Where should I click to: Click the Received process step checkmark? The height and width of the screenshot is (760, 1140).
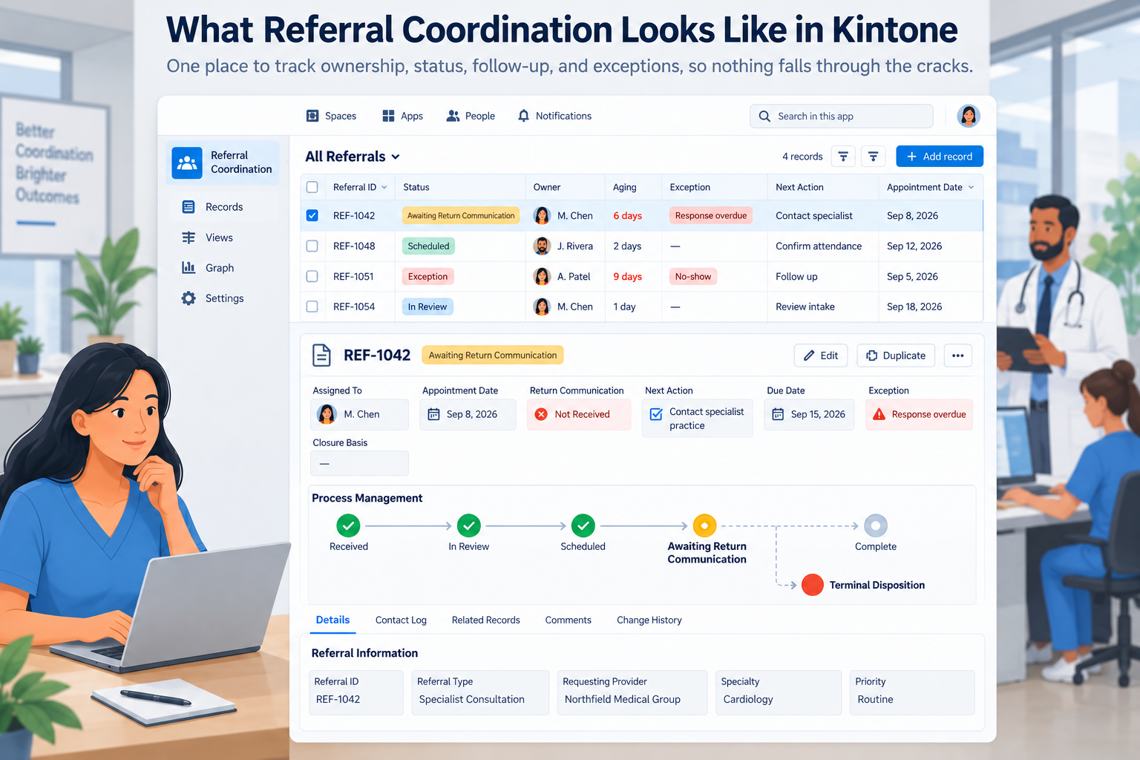[x=348, y=525]
